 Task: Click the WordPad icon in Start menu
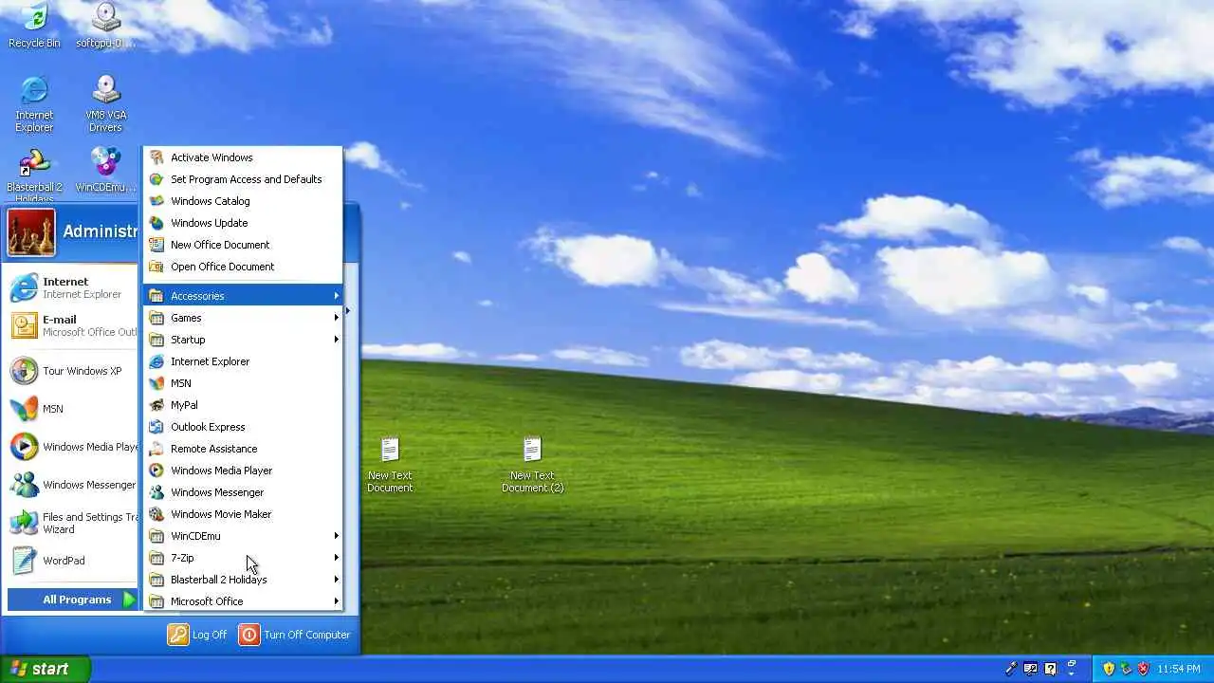[24, 561]
